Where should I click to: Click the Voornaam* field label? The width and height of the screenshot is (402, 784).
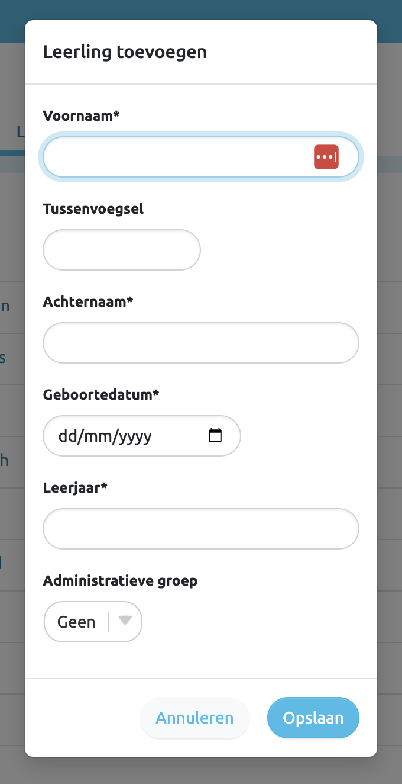point(80,116)
